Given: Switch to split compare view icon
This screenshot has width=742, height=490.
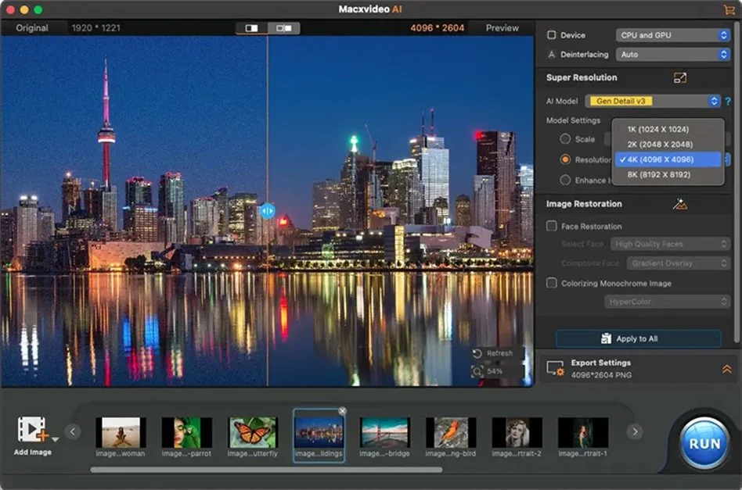Looking at the screenshot, I should (x=283, y=28).
